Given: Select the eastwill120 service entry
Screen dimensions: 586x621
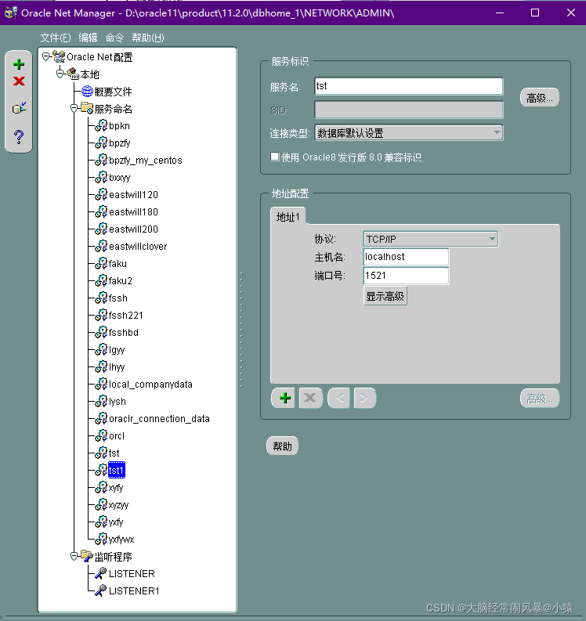Looking at the screenshot, I should (133, 195).
